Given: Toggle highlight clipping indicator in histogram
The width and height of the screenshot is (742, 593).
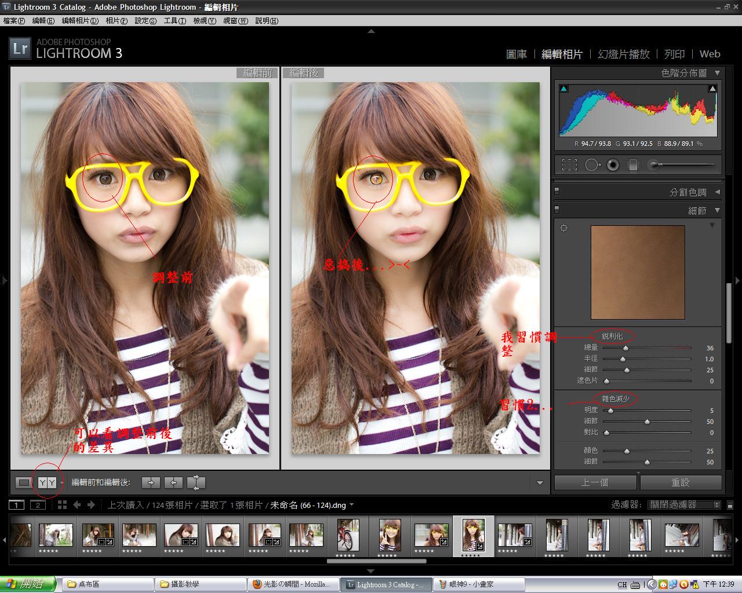Looking at the screenshot, I should (x=712, y=89).
